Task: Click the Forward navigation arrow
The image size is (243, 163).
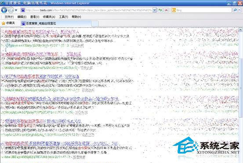Action: (x=11, y=10)
